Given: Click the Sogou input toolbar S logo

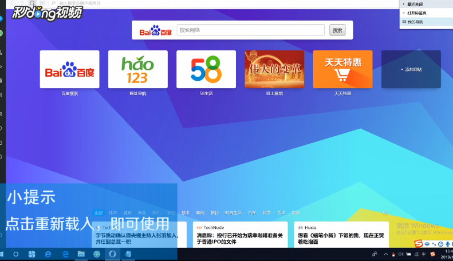Looking at the screenshot, I should pos(418,244).
